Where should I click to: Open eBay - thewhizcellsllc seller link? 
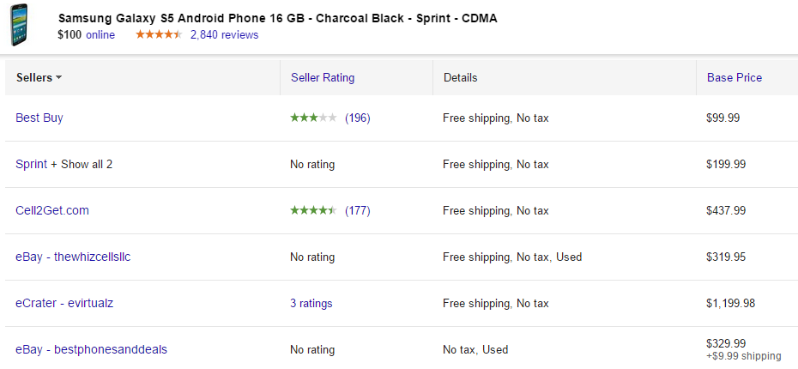tap(73, 257)
